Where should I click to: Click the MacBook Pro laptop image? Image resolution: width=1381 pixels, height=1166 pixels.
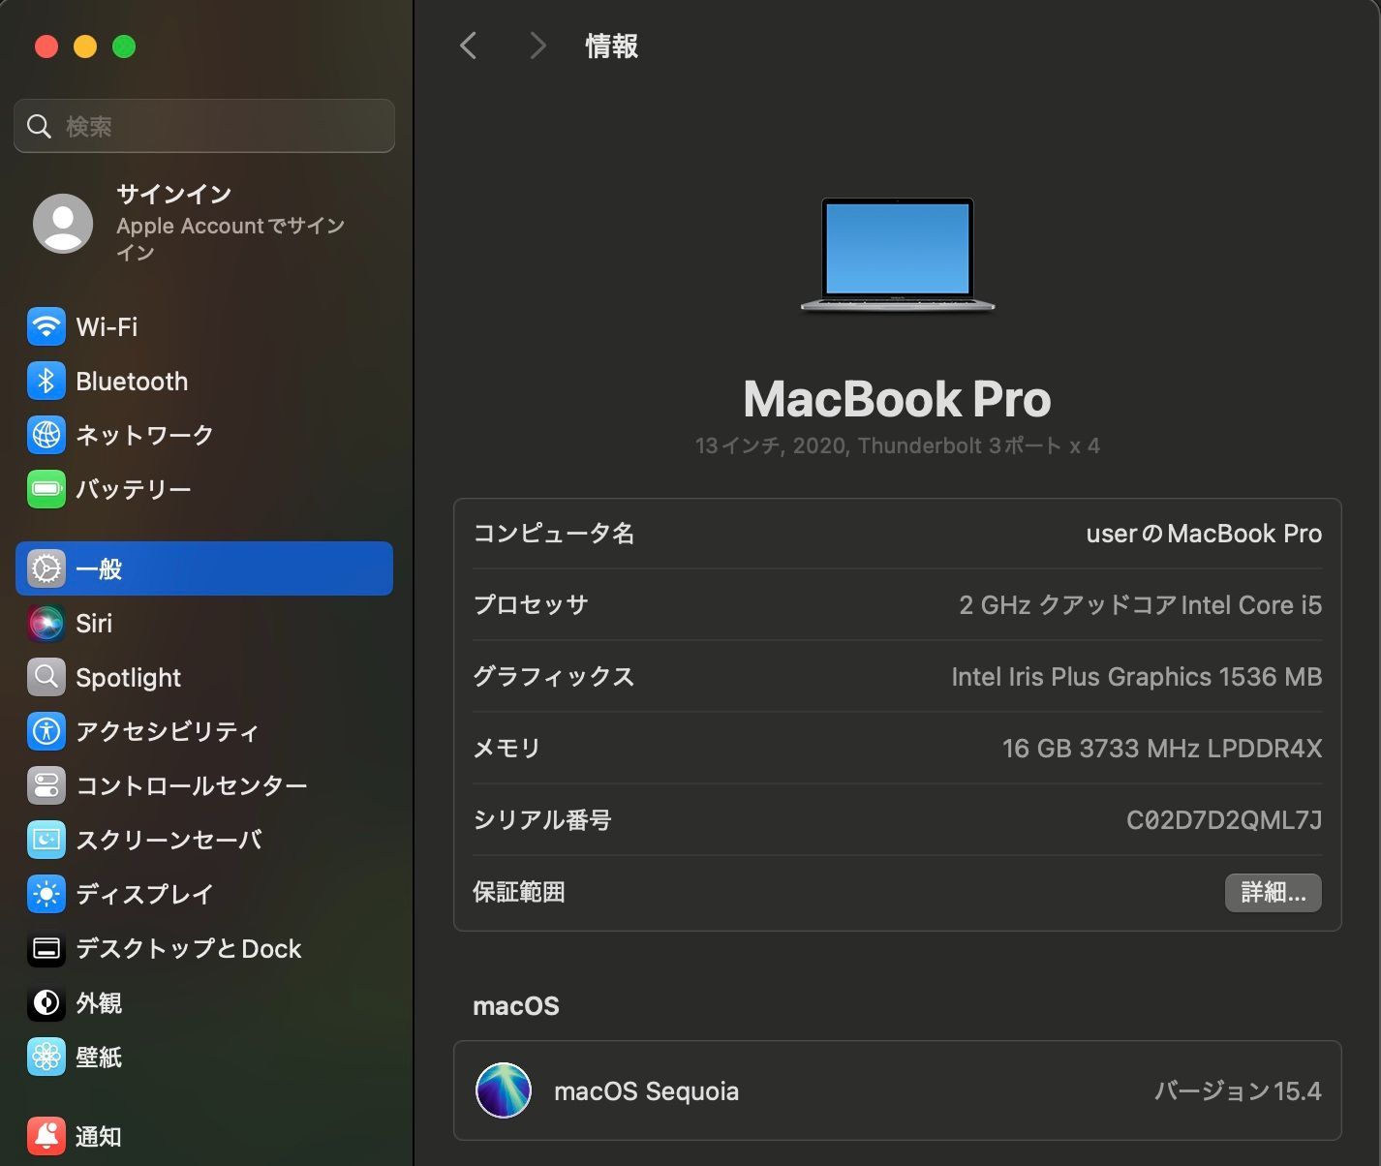pos(898,255)
